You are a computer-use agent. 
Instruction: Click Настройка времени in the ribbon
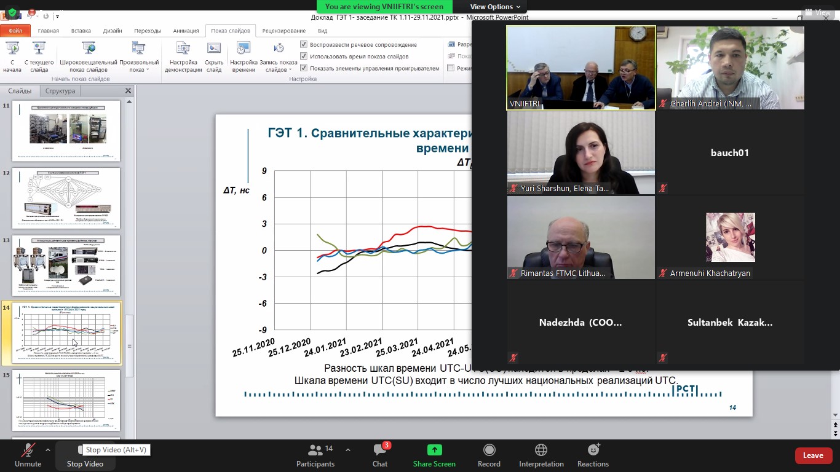click(x=244, y=49)
